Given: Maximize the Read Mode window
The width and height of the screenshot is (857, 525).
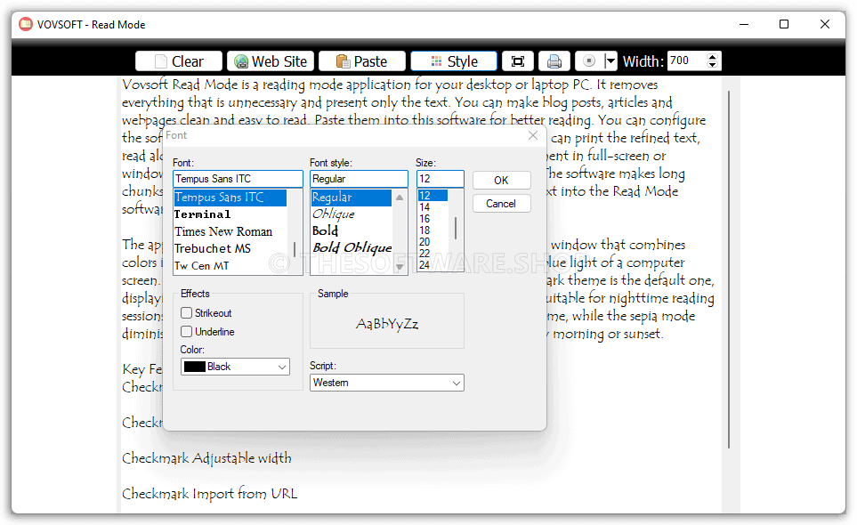Looking at the screenshot, I should point(784,24).
